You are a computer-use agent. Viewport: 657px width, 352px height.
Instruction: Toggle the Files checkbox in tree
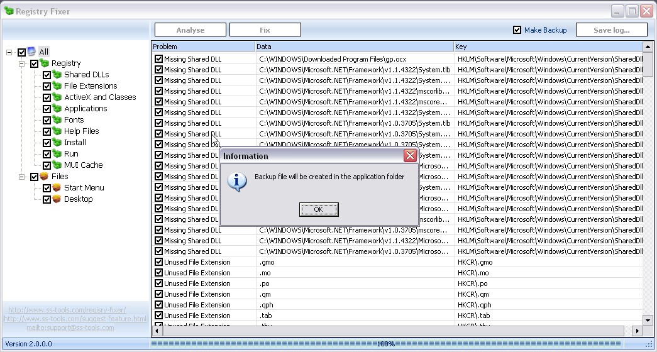tap(35, 177)
